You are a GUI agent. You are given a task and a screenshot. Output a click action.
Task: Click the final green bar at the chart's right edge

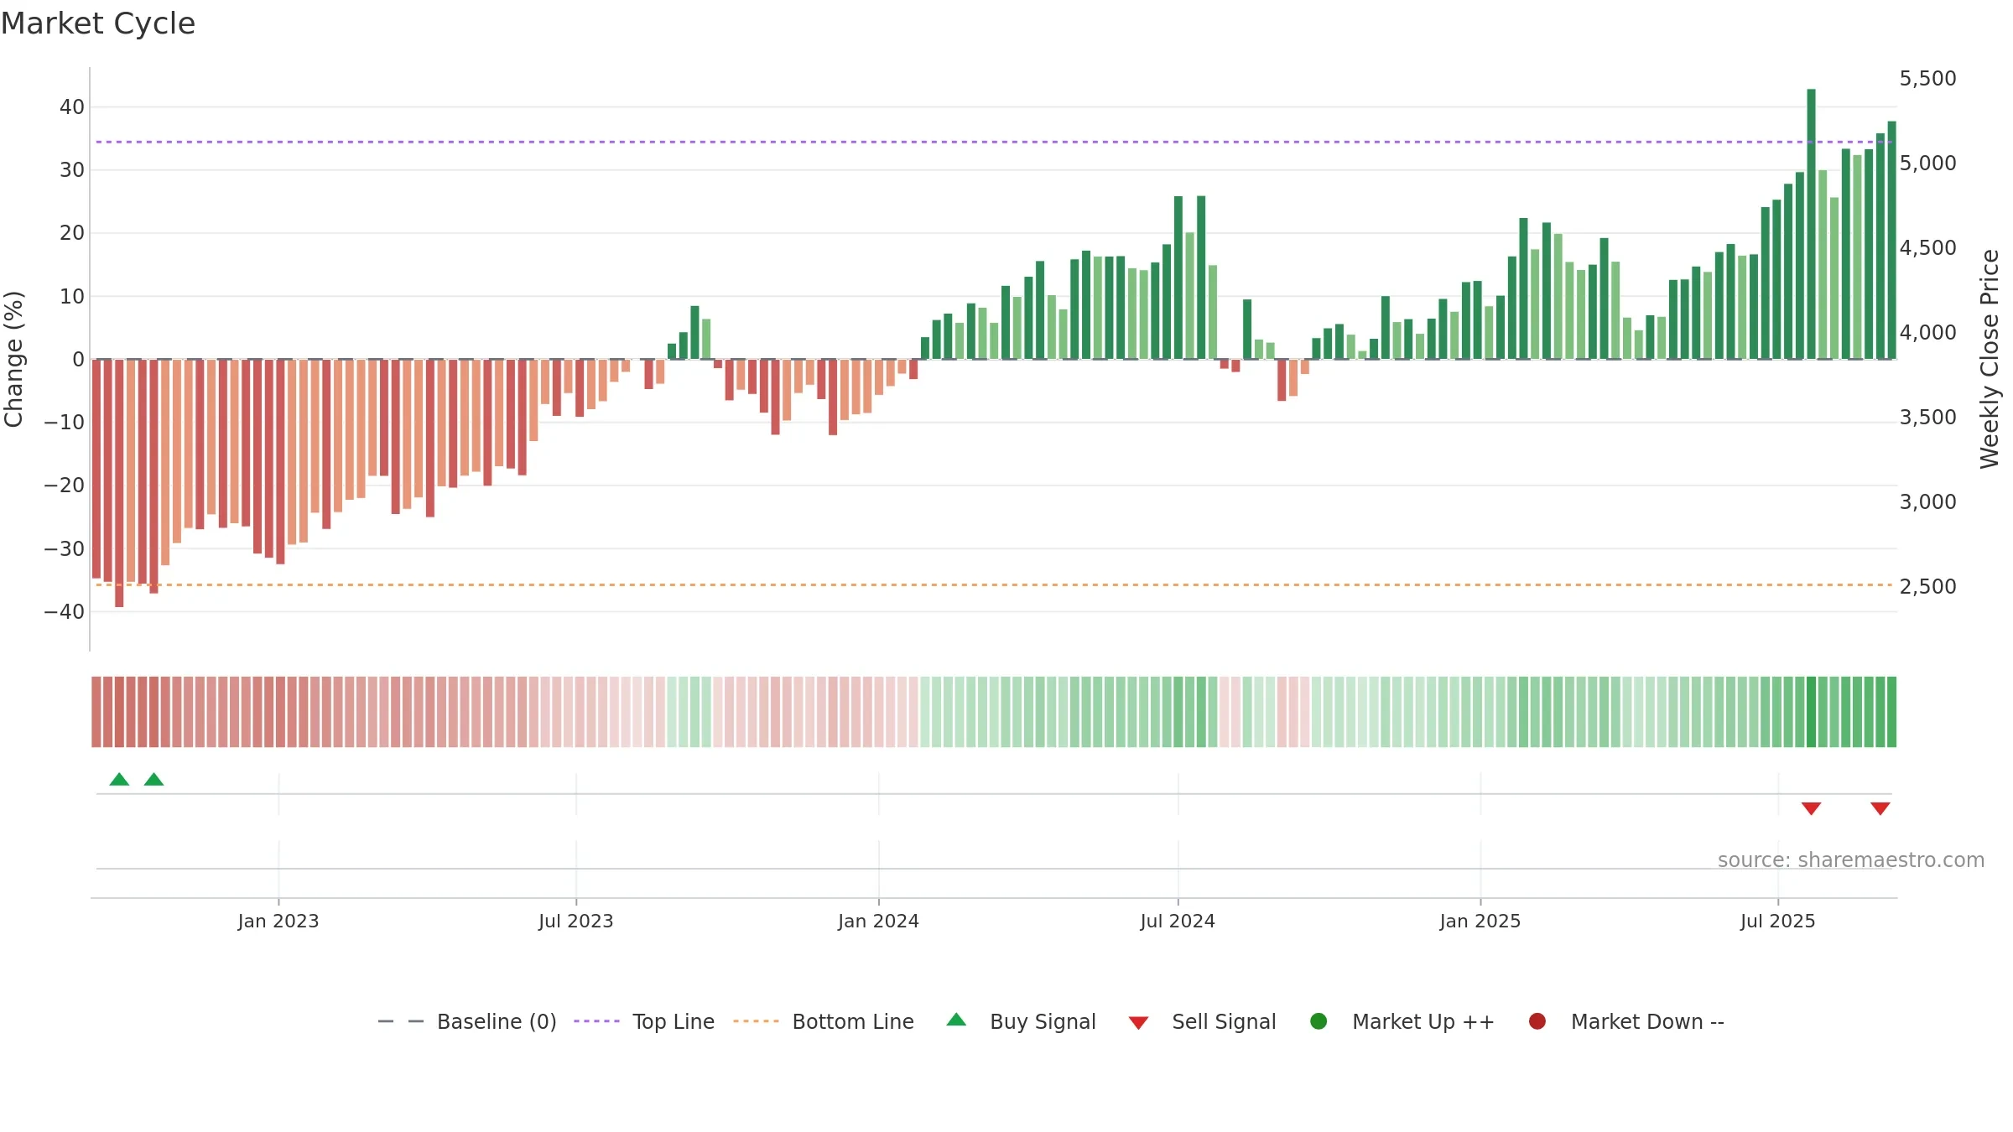click(1891, 240)
